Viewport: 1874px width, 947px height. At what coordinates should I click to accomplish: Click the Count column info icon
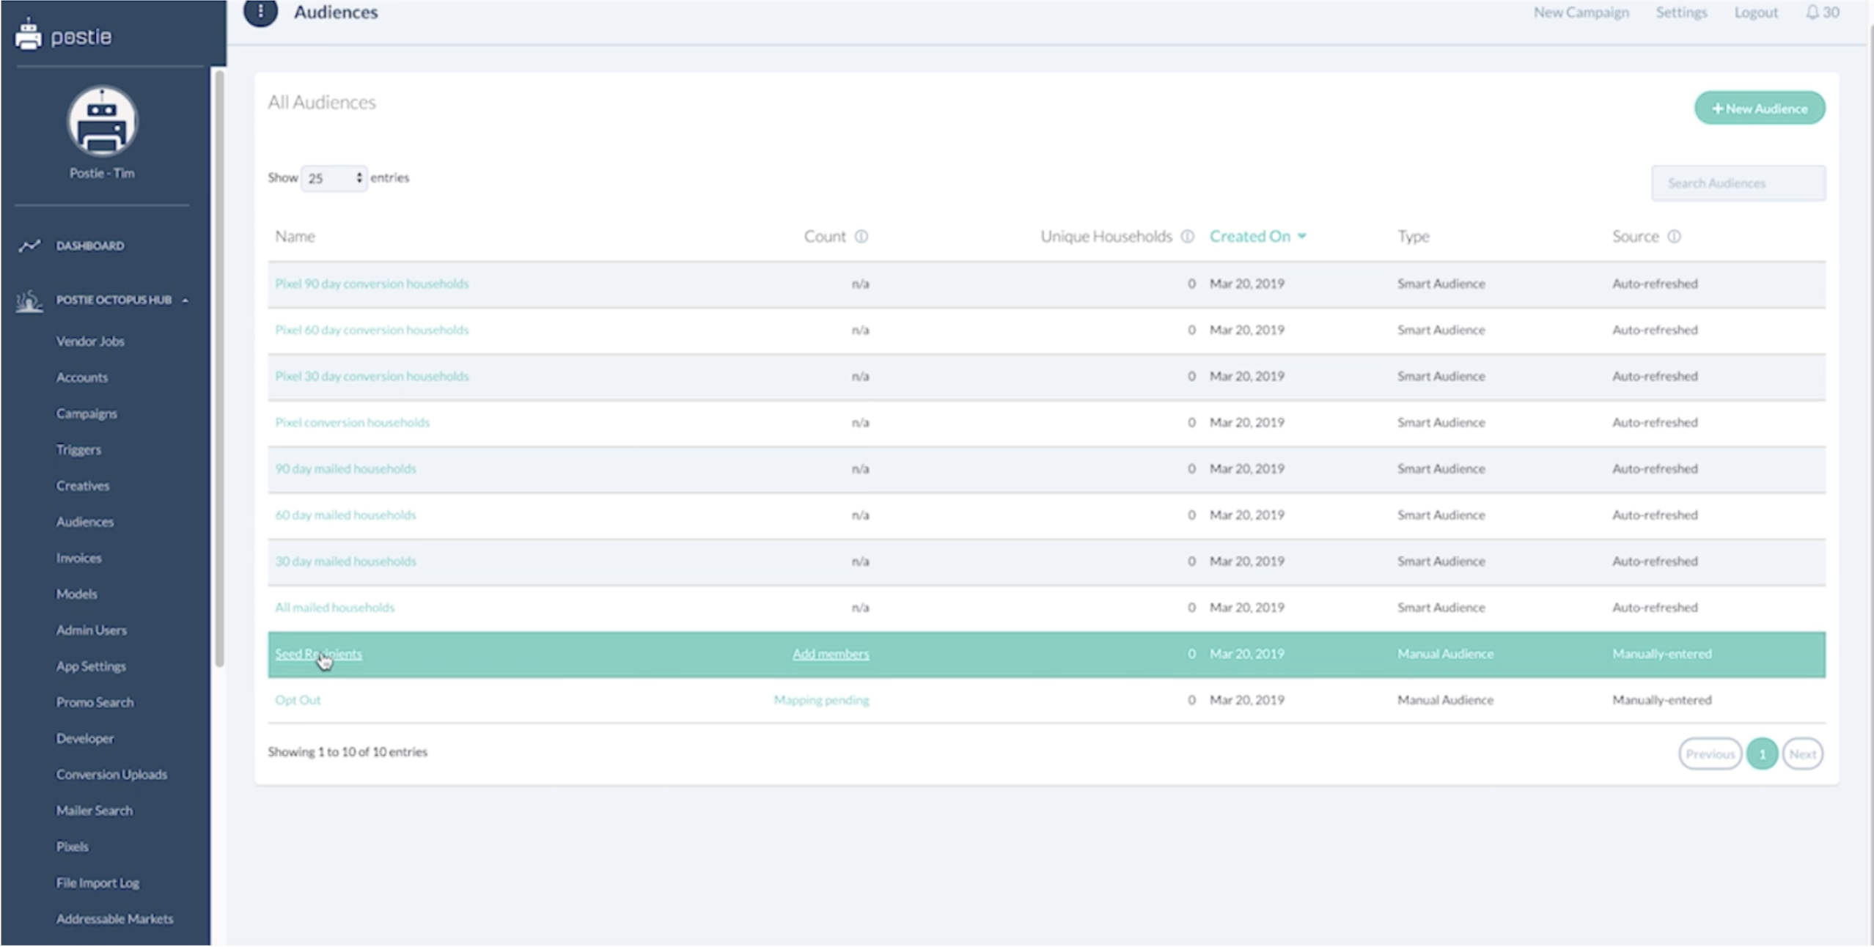pos(861,236)
